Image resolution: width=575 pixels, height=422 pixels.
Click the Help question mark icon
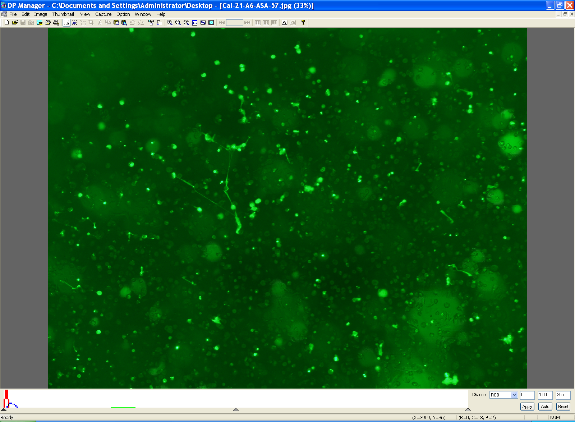coord(303,22)
